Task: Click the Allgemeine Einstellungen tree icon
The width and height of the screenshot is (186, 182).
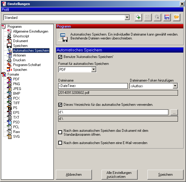Action: tap(9, 31)
